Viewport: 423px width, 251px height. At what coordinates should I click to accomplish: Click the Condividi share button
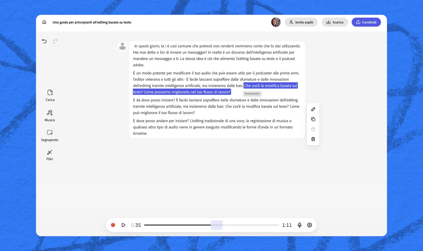(x=366, y=22)
